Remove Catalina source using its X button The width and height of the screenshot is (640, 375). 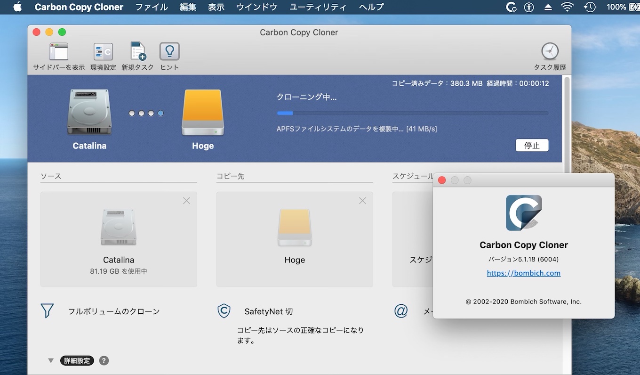[x=186, y=201]
